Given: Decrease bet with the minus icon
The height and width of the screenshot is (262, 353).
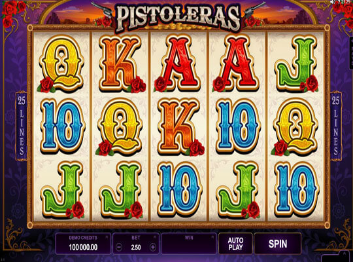Looking at the screenshot, I should tap(120, 247).
